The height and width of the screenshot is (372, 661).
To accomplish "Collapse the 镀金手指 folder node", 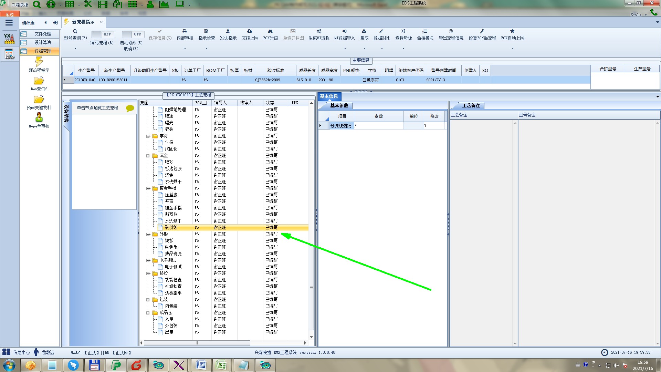I will (x=148, y=188).
